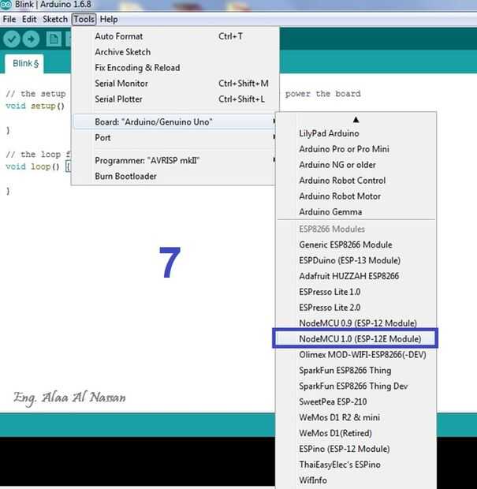
Task: Open the Serial Plotter
Action: (175, 99)
